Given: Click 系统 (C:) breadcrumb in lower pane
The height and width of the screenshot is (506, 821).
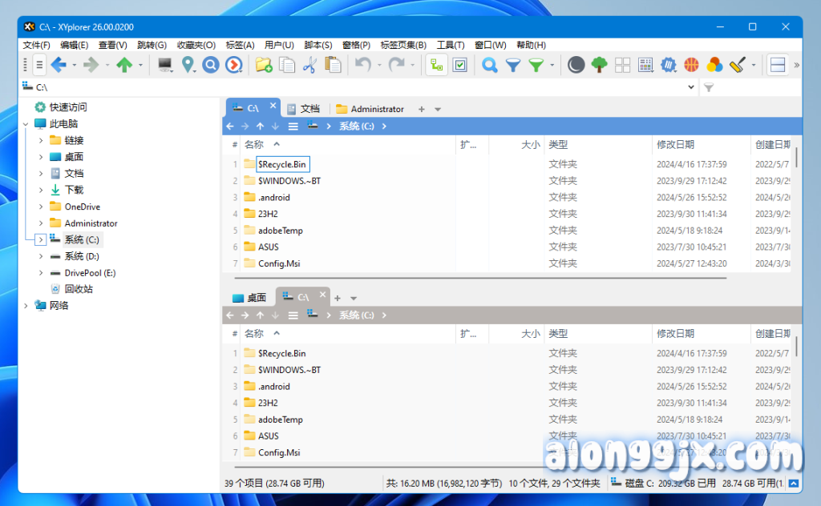Looking at the screenshot, I should coord(356,315).
